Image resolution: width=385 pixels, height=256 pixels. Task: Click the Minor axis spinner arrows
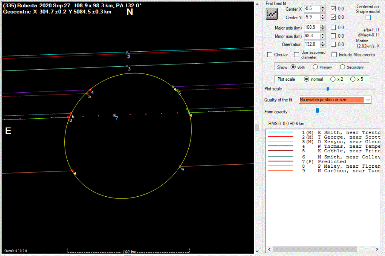pos(323,36)
